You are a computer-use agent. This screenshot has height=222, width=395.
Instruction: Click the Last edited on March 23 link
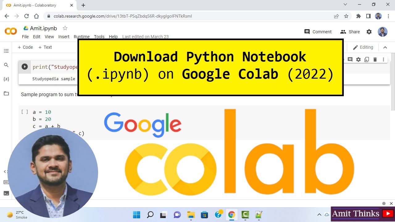coord(145,37)
